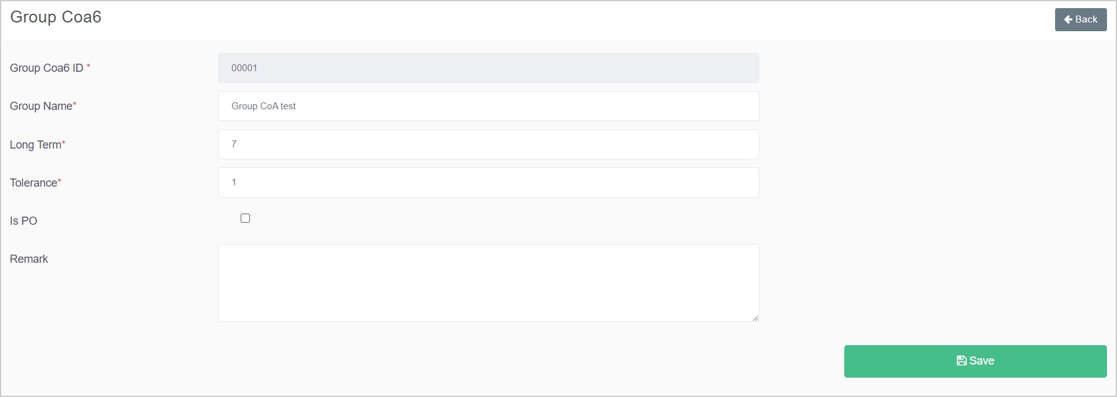The image size is (1117, 397).
Task: Click the left arrow icon on Back
Action: [1068, 19]
